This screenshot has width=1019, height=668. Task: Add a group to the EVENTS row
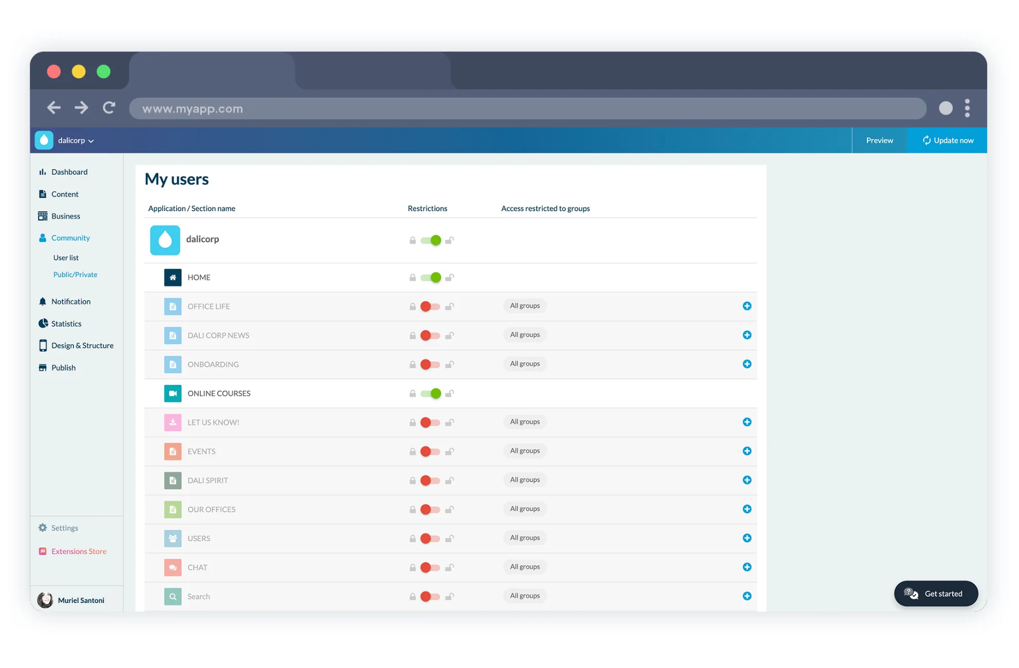point(747,451)
